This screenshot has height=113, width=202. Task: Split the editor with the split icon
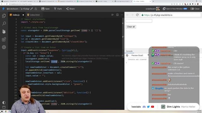click(117, 15)
